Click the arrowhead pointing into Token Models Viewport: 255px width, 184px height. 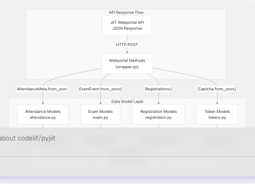(217, 103)
